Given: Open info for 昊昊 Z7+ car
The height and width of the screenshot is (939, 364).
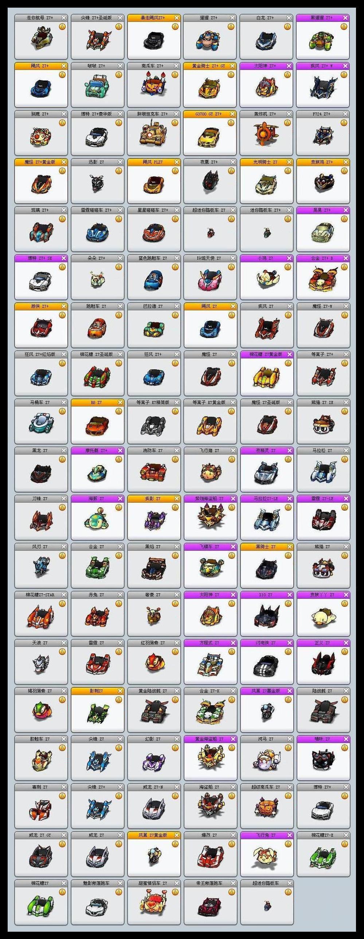Looking at the screenshot, I should click(344, 219).
